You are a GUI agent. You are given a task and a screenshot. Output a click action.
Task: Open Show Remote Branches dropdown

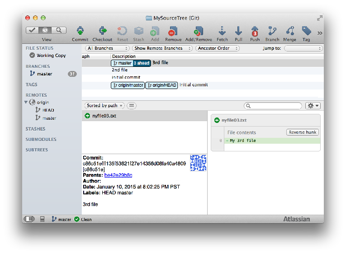click(162, 48)
